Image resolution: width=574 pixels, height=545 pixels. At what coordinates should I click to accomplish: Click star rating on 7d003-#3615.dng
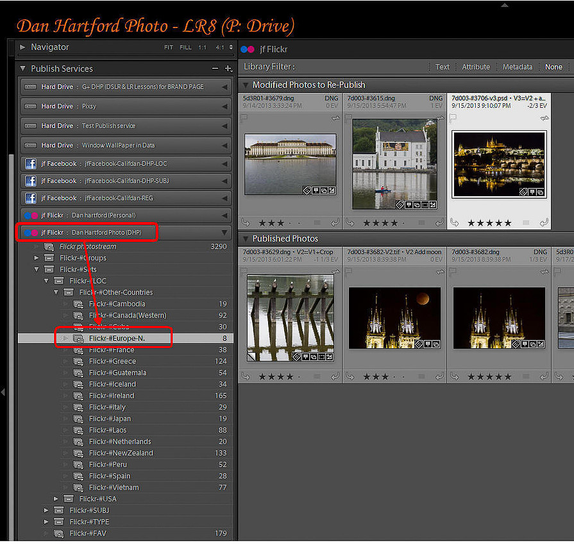point(384,223)
